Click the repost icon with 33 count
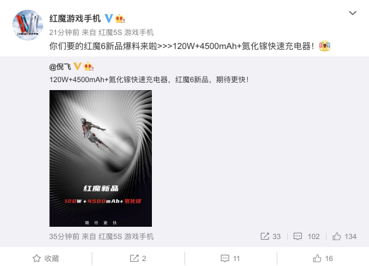The height and width of the screenshot is (266, 369). click(x=271, y=236)
